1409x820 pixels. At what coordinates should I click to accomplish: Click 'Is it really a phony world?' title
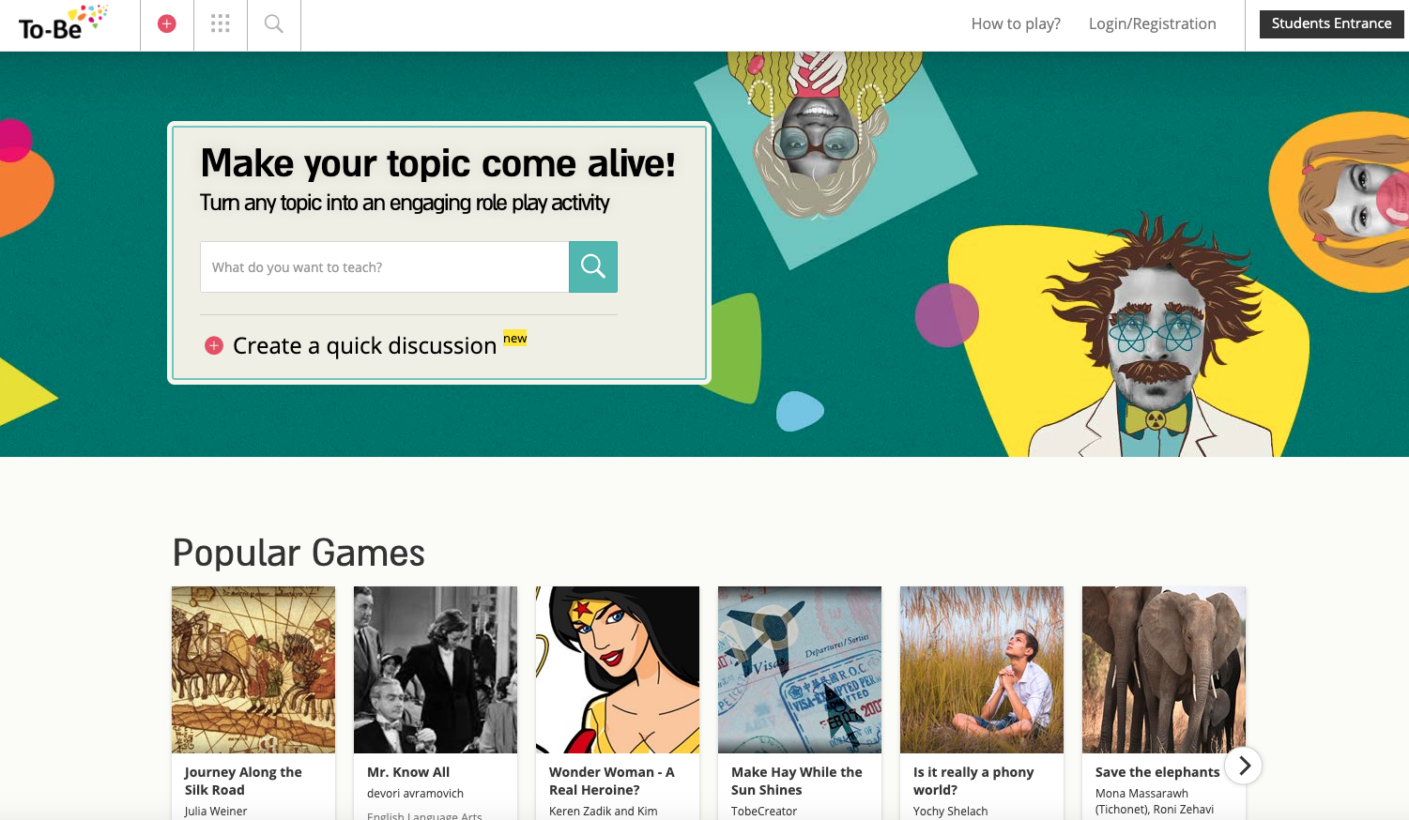click(x=973, y=781)
